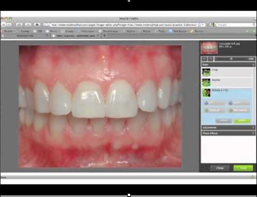Switch to the second browser tab
This screenshot has width=257, height=197.
(76, 36)
